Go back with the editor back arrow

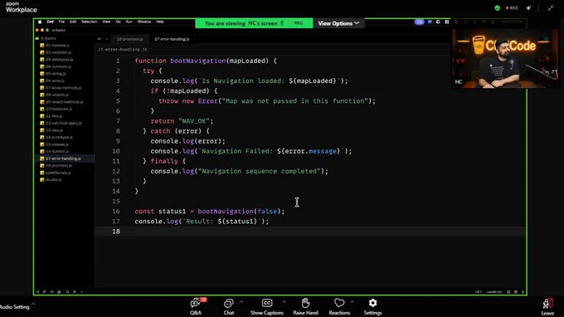[100, 39]
